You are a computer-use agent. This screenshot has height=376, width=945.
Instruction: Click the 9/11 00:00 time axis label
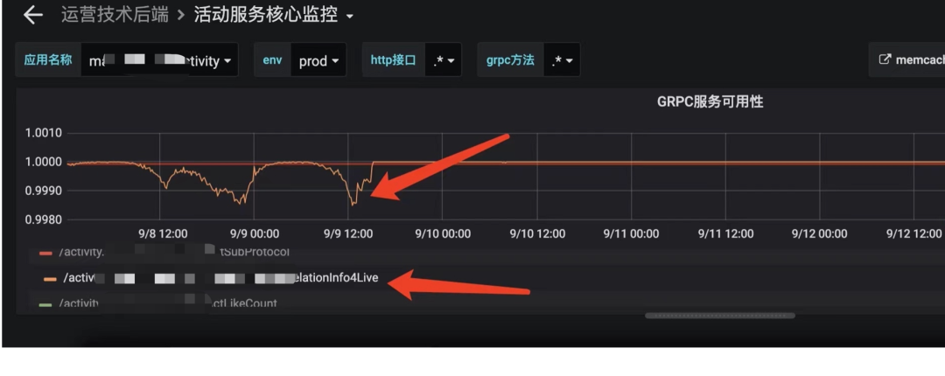tap(631, 233)
